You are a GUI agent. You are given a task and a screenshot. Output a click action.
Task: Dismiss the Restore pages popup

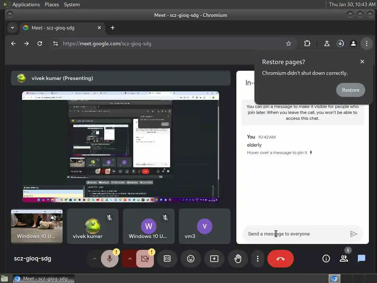coord(362,62)
